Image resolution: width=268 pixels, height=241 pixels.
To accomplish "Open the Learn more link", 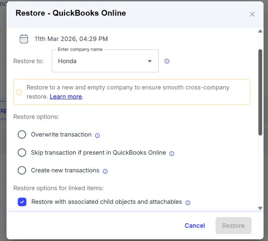I will [x=66, y=97].
